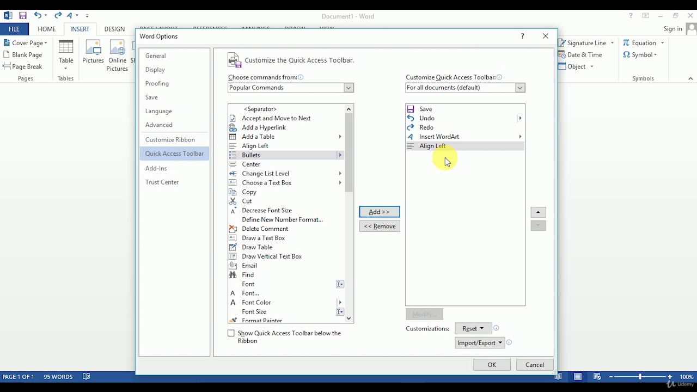The image size is (697, 392).
Task: Insert a Table from the ribbon
Action: tap(66, 55)
